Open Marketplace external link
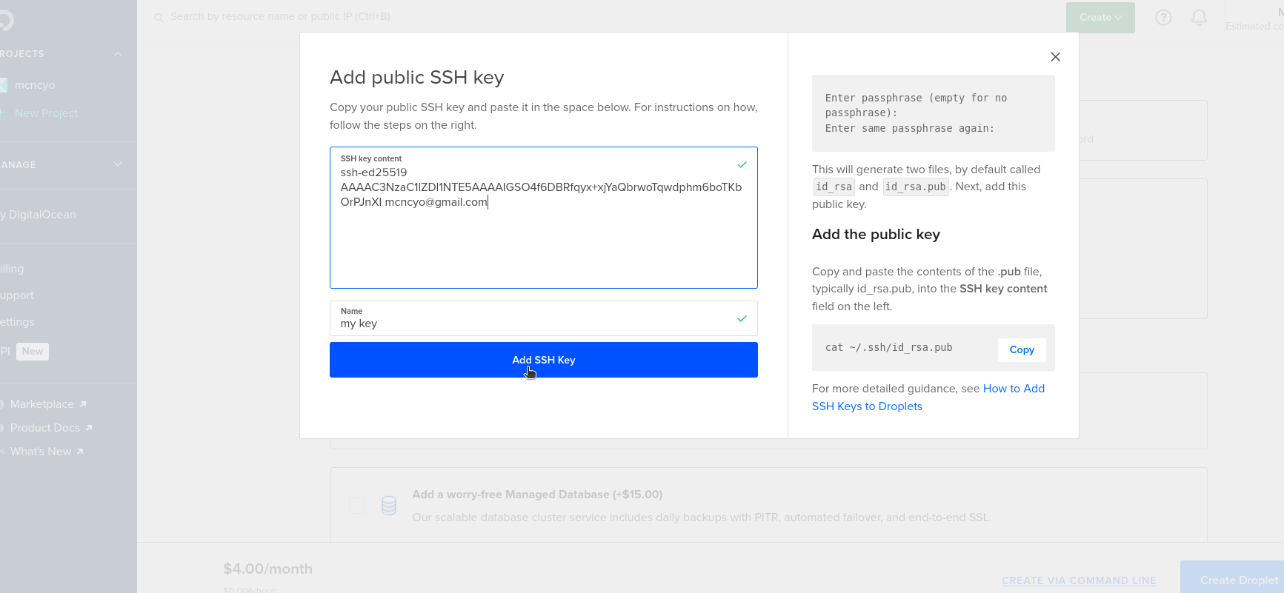 (x=42, y=404)
